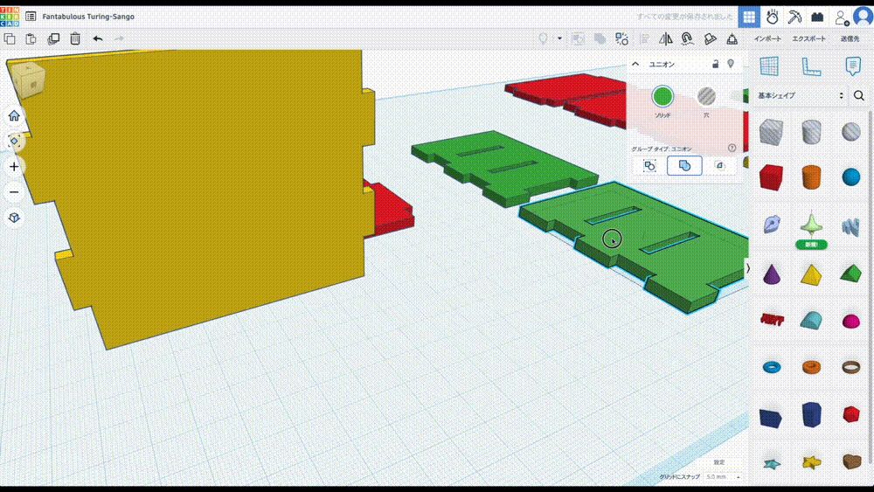Select the green ソリッド color swatch

pyautogui.click(x=662, y=96)
